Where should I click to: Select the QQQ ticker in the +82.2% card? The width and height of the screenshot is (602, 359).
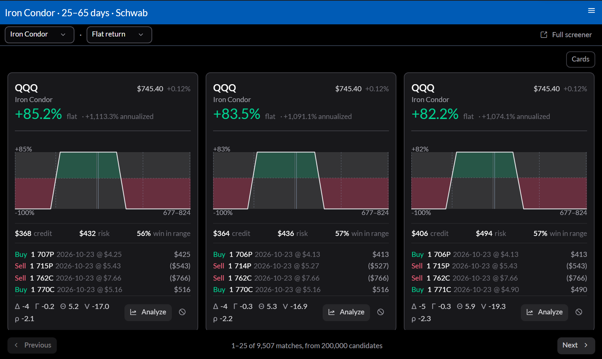pyautogui.click(x=423, y=88)
